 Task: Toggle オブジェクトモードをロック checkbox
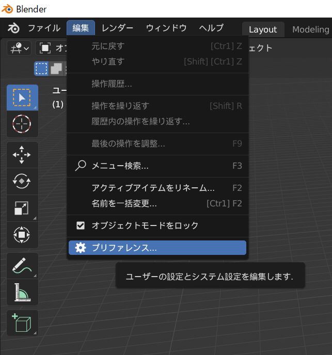(81, 225)
